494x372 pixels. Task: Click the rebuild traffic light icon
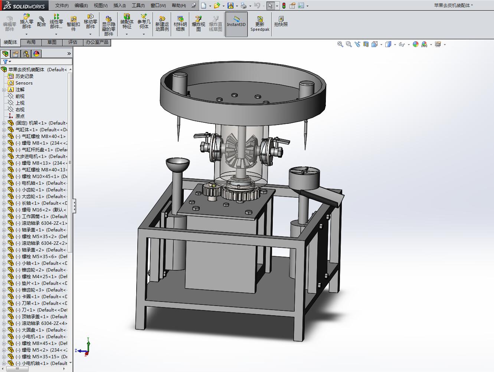(284, 6)
